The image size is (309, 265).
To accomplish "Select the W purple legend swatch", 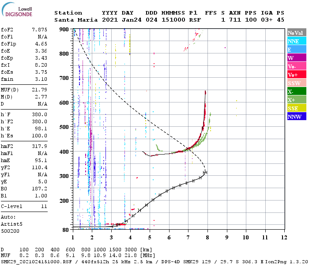I will point(297,58).
